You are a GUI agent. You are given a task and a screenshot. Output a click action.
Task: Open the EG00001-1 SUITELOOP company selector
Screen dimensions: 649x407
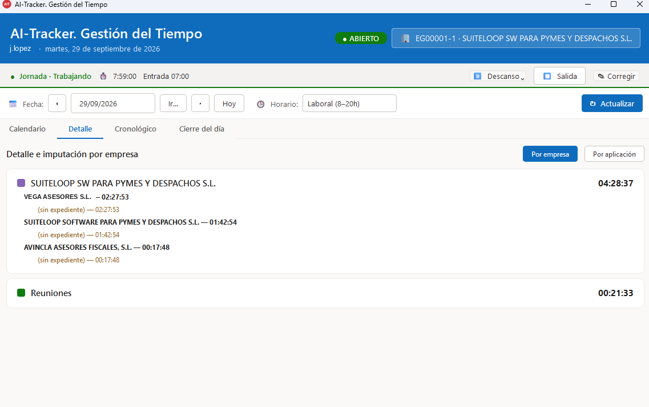[516, 38]
